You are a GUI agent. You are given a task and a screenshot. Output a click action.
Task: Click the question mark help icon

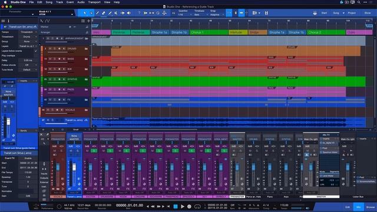click(139, 13)
